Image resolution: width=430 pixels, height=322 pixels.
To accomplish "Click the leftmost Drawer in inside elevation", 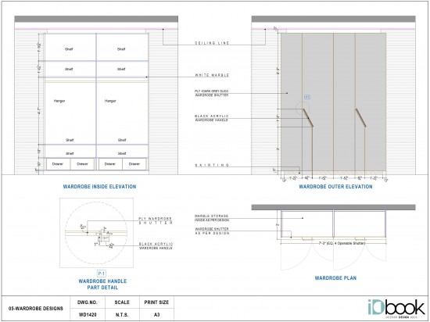I will [58, 164].
